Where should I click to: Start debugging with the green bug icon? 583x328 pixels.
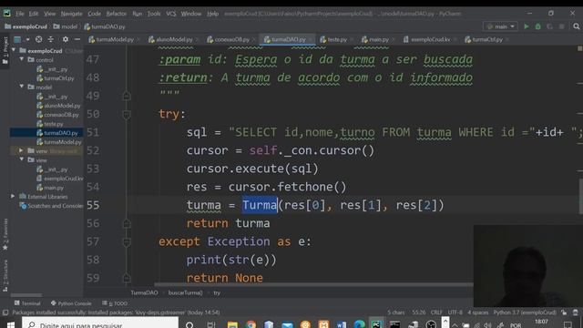point(537,26)
